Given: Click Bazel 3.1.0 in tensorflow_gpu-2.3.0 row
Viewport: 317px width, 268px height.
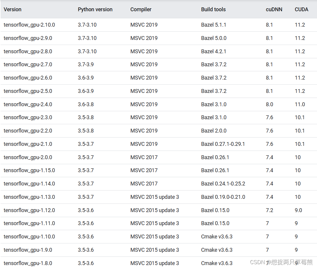Looking at the screenshot, I should (x=214, y=117).
